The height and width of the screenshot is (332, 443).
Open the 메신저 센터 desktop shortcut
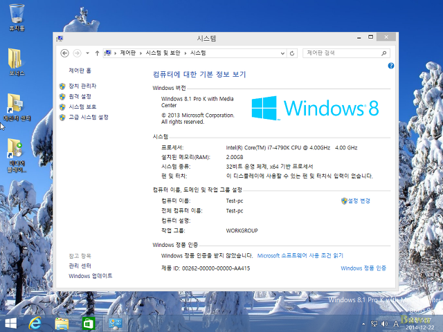(17, 107)
